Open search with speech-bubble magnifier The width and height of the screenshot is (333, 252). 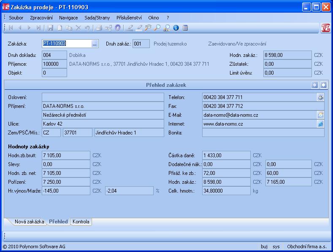click(148, 28)
